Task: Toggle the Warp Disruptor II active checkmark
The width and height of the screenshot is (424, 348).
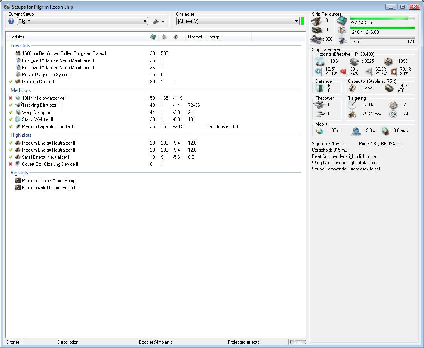Action: pos(11,112)
